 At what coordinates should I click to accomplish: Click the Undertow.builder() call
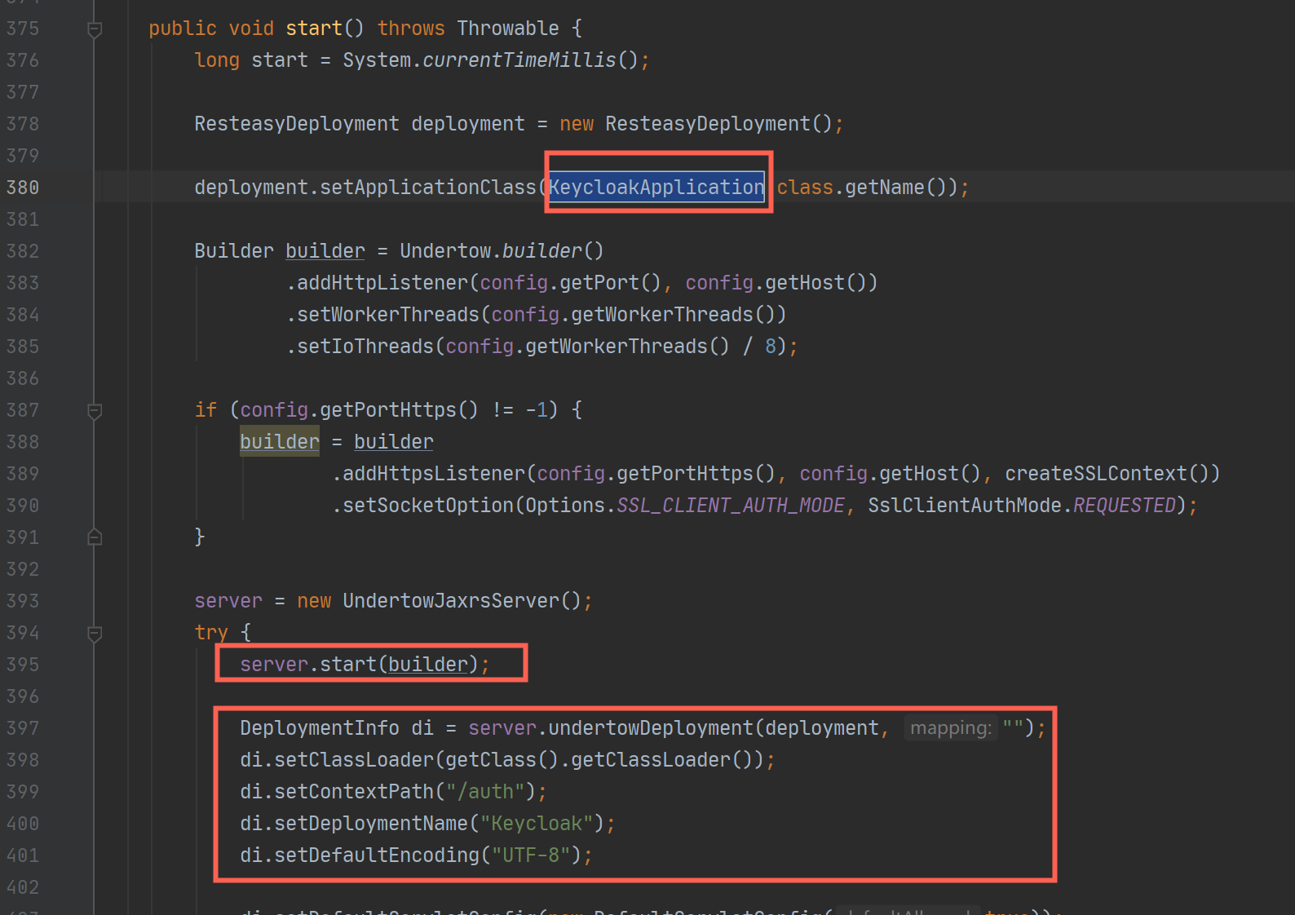point(502,251)
